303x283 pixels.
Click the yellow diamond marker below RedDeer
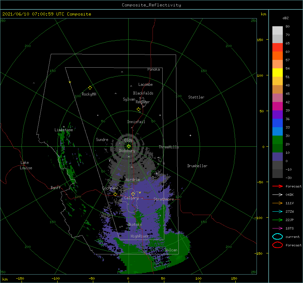[138, 109]
